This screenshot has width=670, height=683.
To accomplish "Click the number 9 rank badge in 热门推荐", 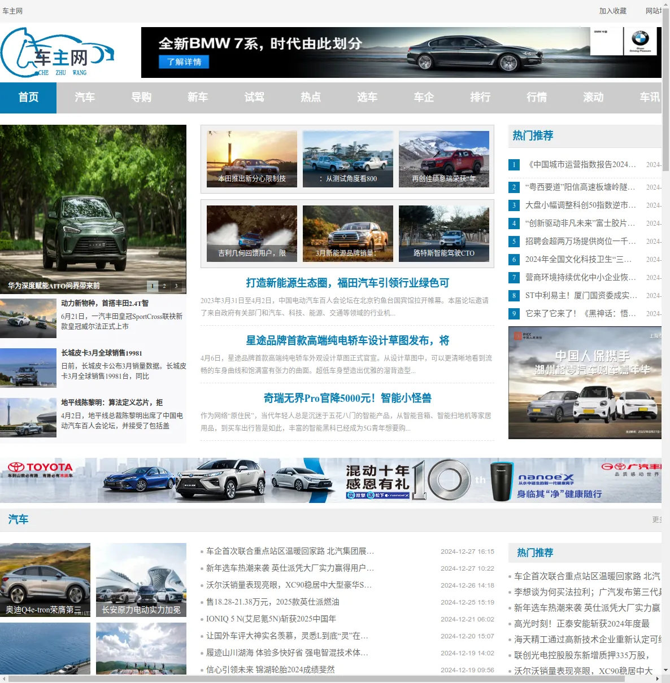I will point(514,314).
